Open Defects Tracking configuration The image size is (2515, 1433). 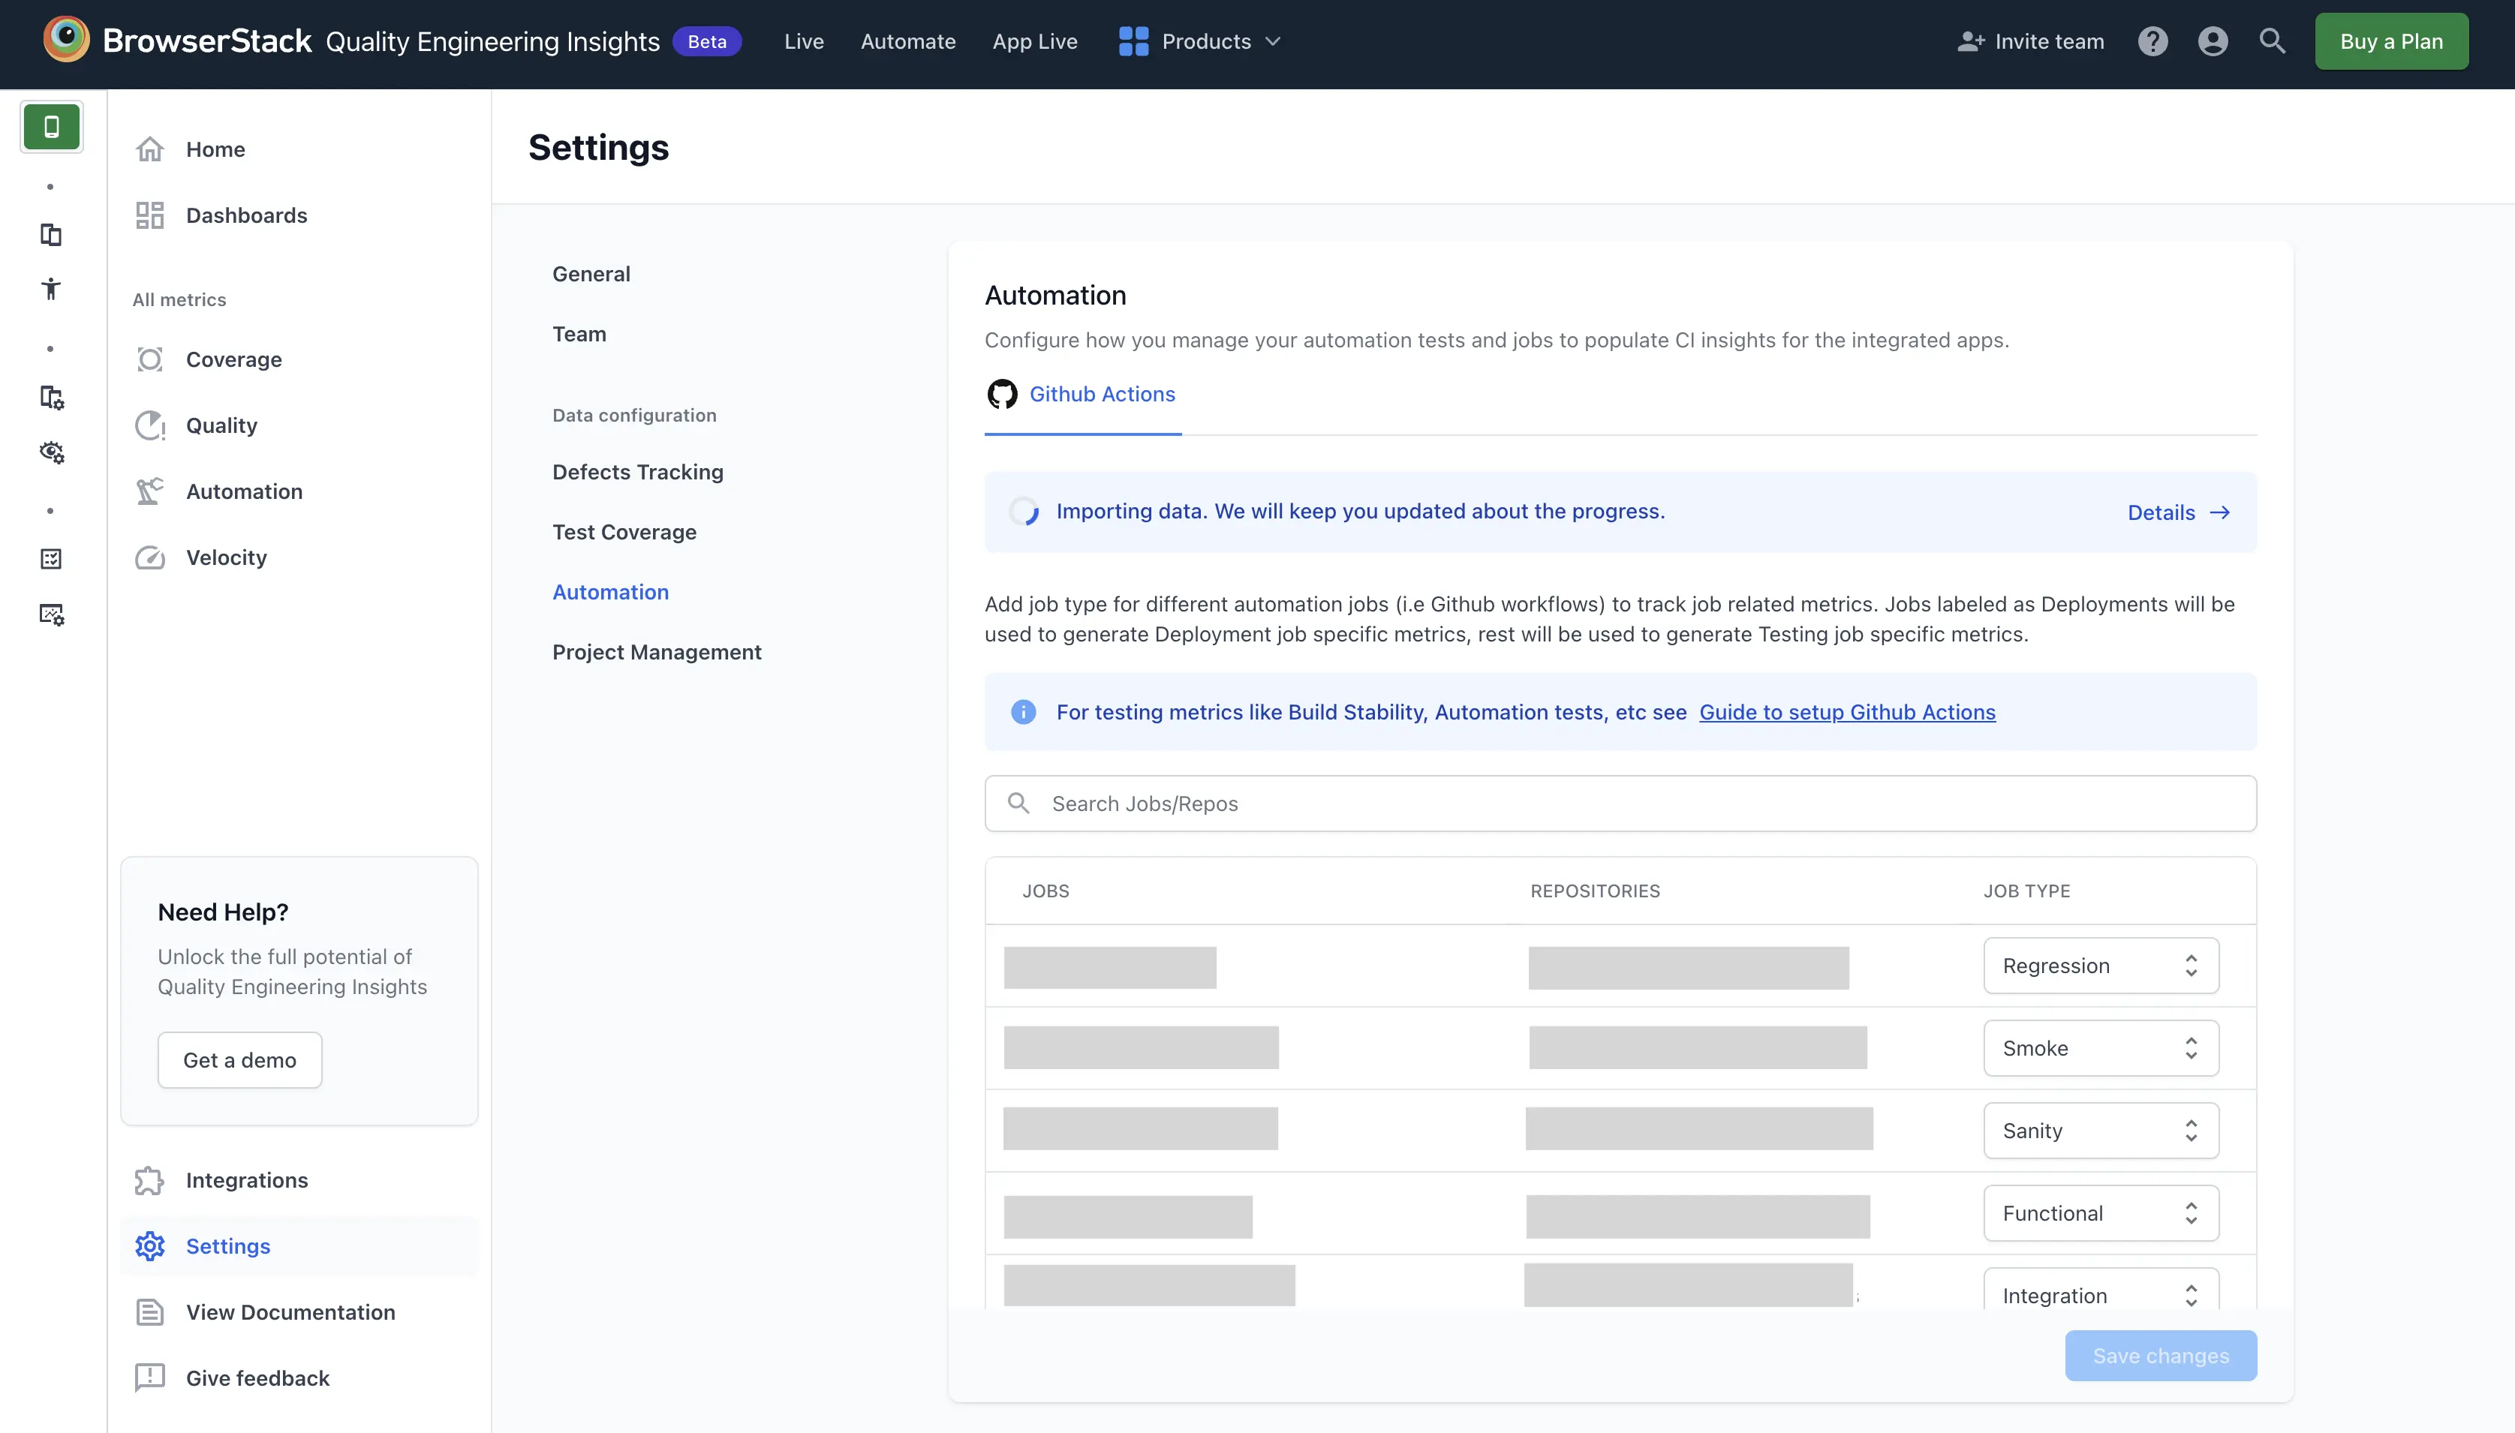[x=638, y=471]
